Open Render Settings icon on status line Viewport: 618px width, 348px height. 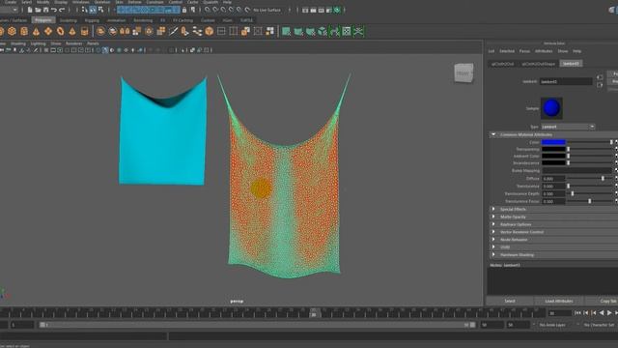[x=329, y=10]
